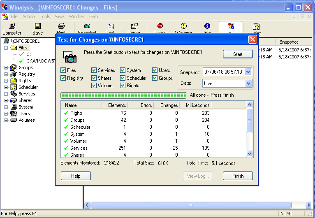The width and height of the screenshot is (315, 218).
Task: Expand the Rights tree node
Action: pos(6,81)
